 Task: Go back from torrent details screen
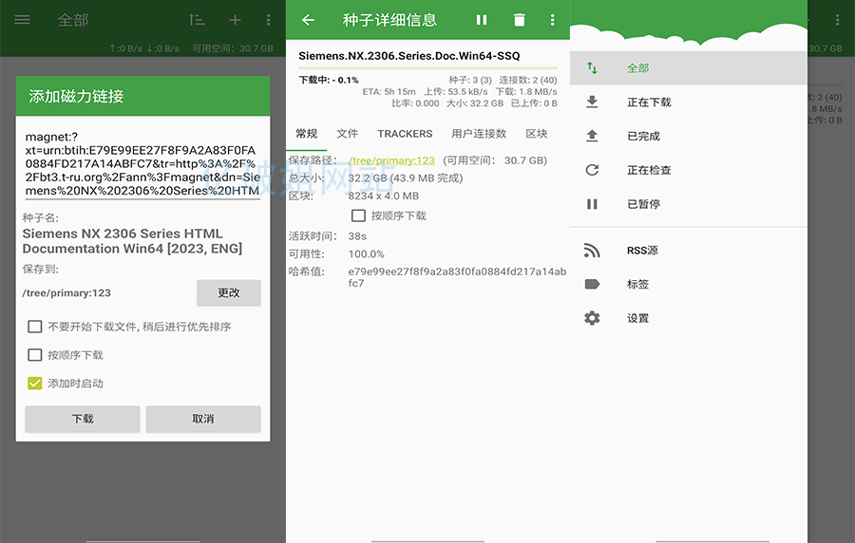308,20
